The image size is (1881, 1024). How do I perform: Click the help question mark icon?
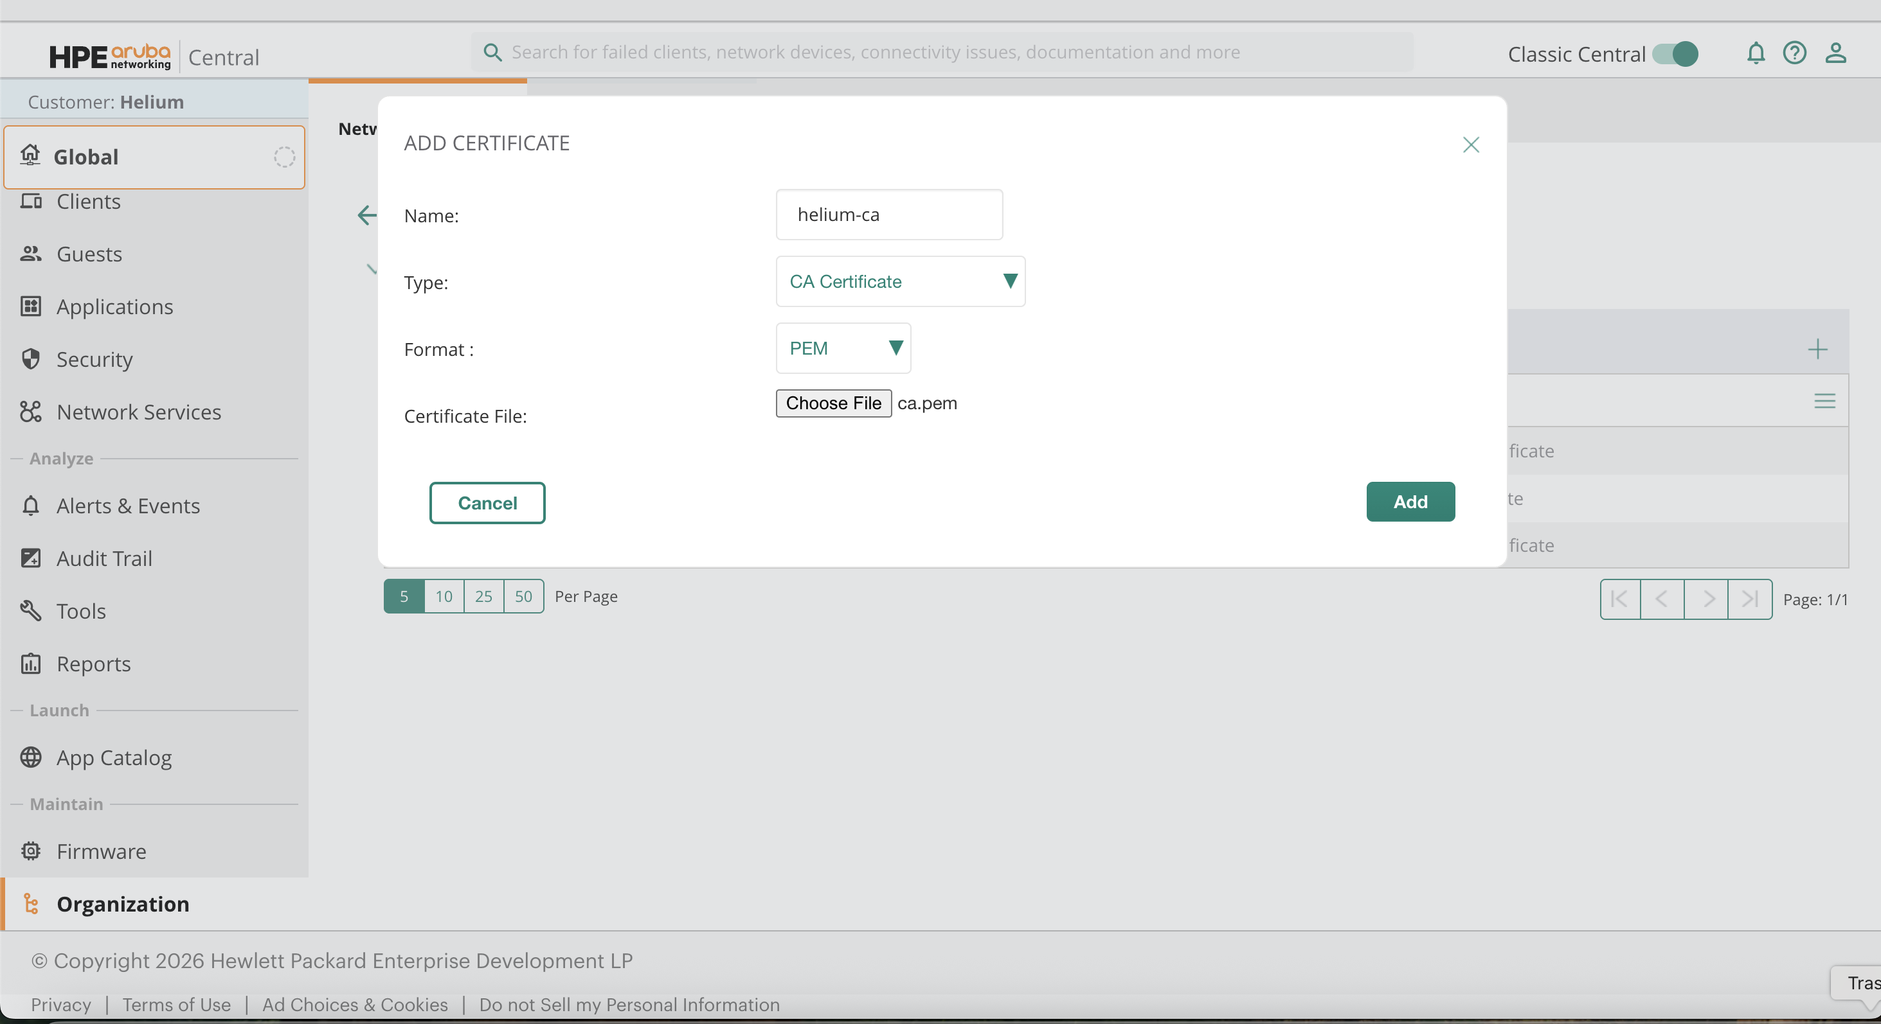[x=1794, y=53]
